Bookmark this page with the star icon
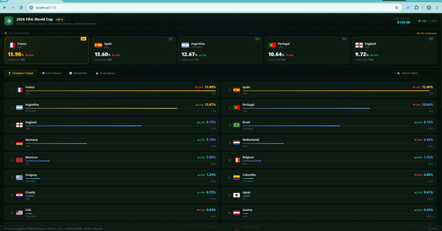The height and width of the screenshot is (231, 442). (x=396, y=8)
